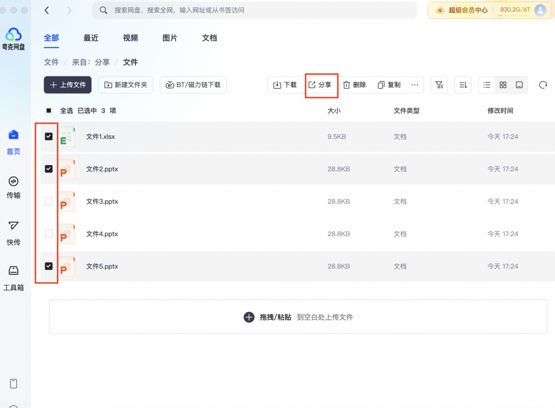Switch to grid view layout
This screenshot has height=408, width=555.
coord(503,85)
